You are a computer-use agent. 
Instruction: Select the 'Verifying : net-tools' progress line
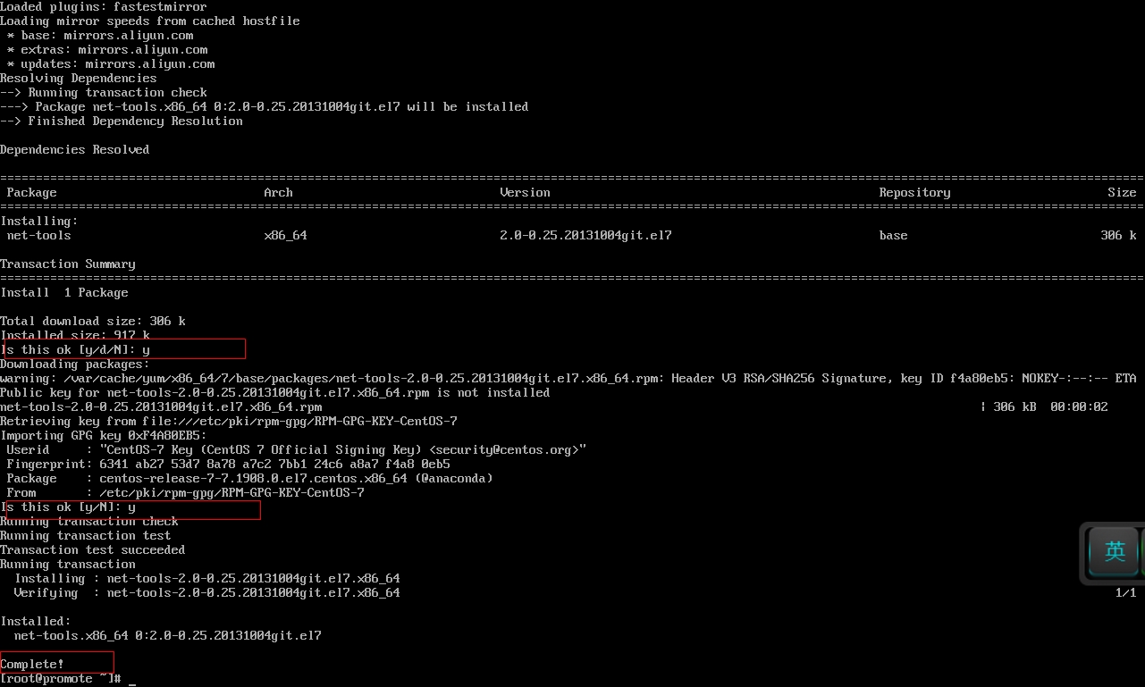point(207,592)
